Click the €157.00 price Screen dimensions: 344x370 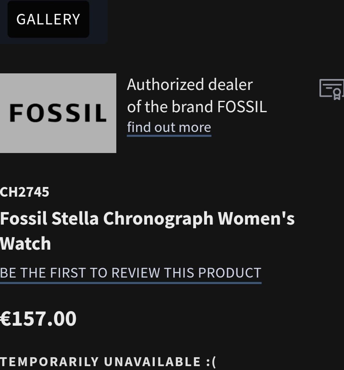click(x=38, y=319)
